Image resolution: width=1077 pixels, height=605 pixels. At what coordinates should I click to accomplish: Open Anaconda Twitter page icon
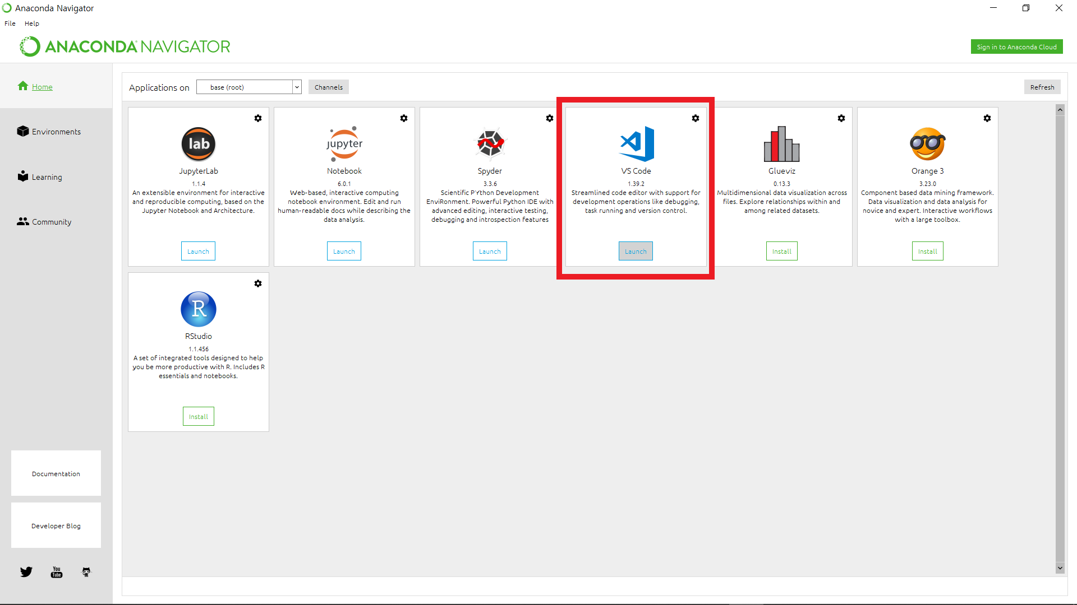(x=26, y=572)
